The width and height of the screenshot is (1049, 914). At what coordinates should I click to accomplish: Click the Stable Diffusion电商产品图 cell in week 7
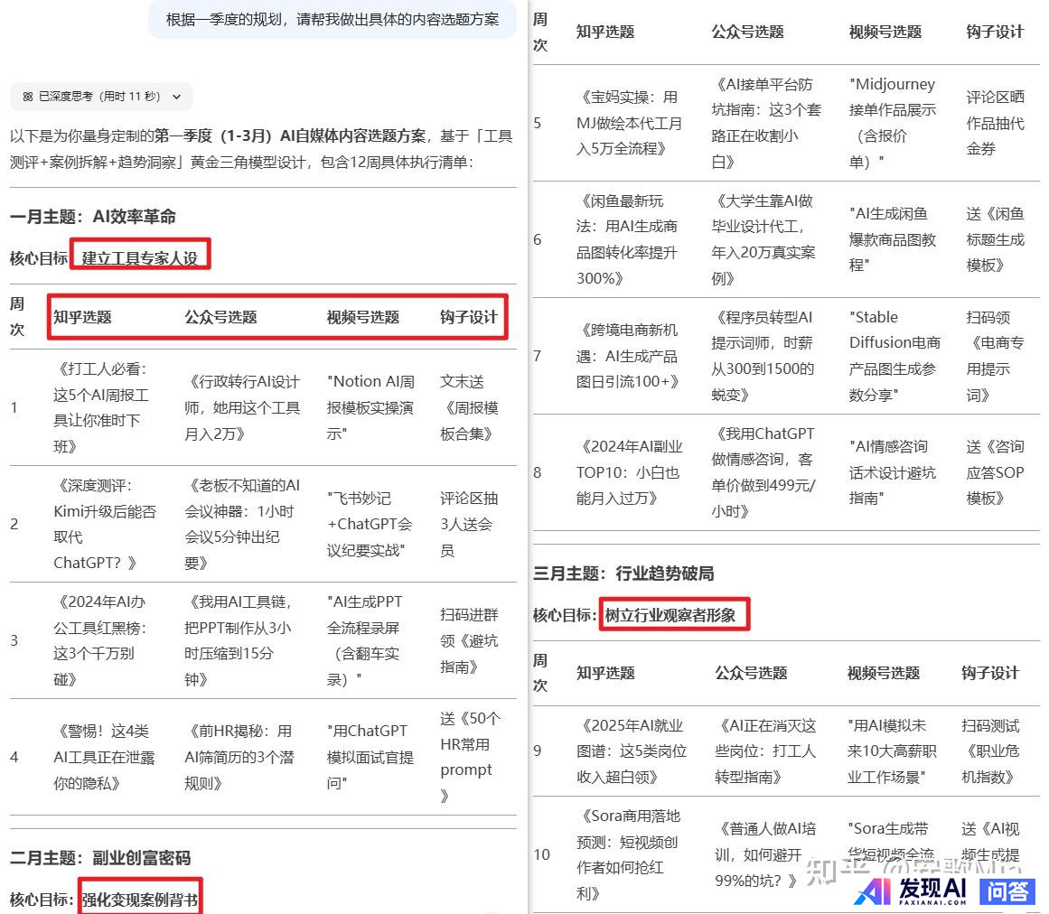click(x=894, y=356)
